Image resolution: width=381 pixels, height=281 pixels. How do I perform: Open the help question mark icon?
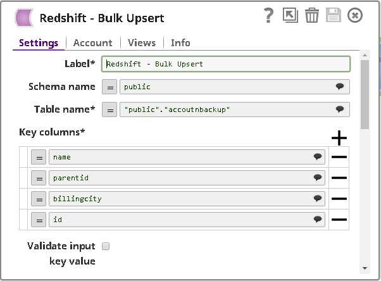tap(268, 15)
